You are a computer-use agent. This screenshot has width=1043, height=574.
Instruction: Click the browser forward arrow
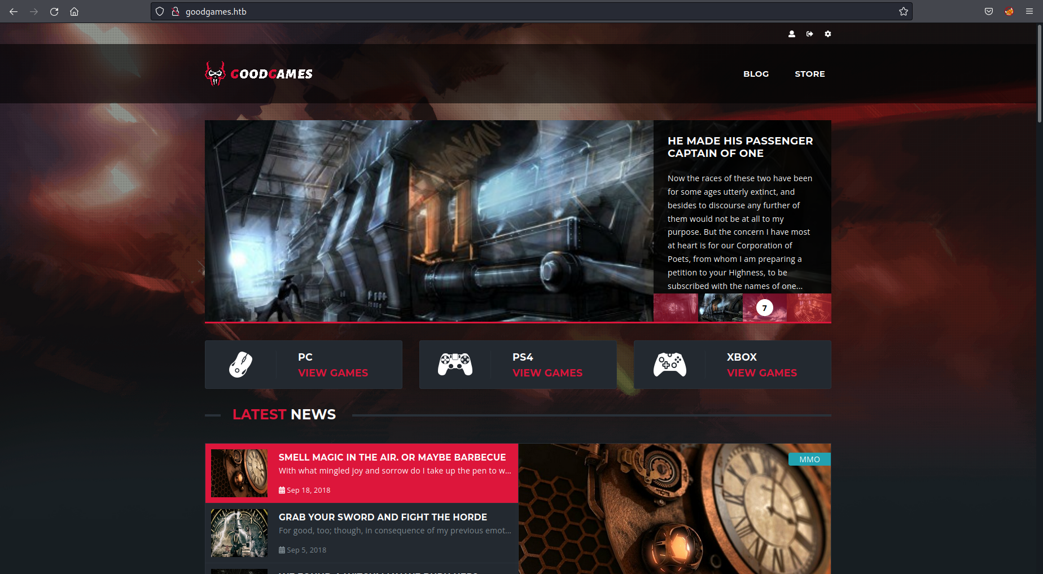(x=34, y=11)
